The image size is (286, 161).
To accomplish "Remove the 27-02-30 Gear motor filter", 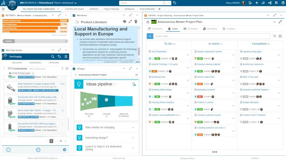I will (33, 73).
